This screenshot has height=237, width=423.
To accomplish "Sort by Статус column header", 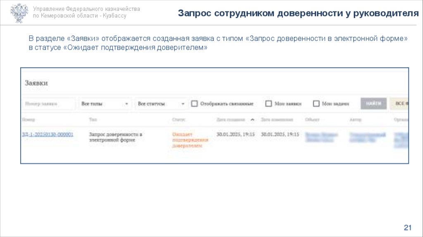I will (x=178, y=120).
